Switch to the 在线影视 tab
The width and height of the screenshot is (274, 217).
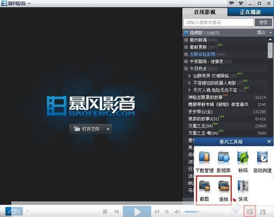click(x=205, y=12)
